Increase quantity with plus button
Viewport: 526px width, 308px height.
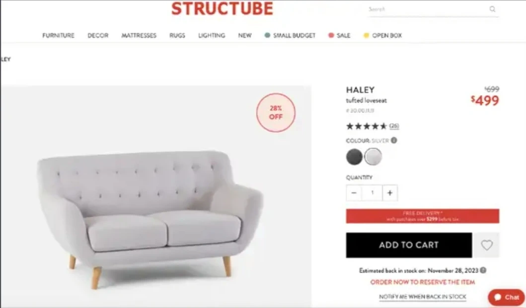point(390,193)
